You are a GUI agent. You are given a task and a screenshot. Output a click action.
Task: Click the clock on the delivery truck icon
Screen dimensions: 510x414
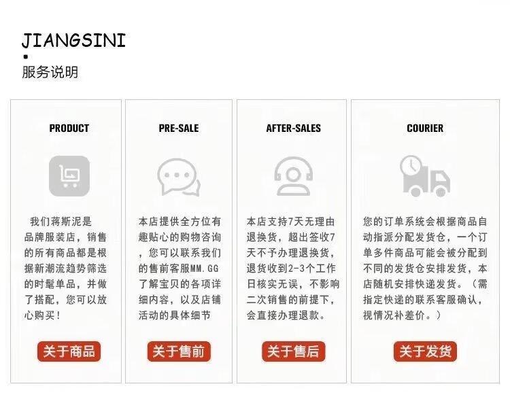411,166
